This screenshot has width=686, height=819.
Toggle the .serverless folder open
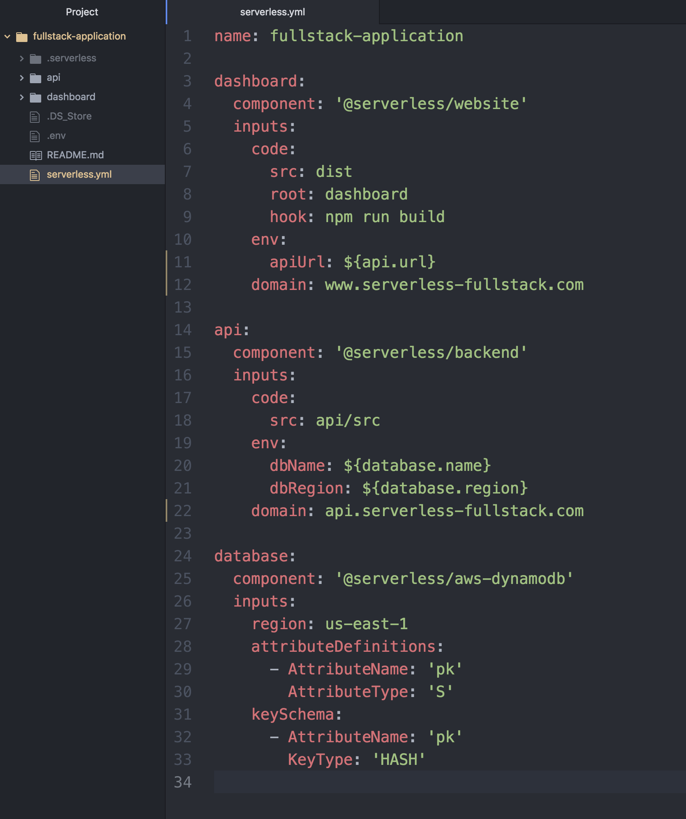[21, 58]
